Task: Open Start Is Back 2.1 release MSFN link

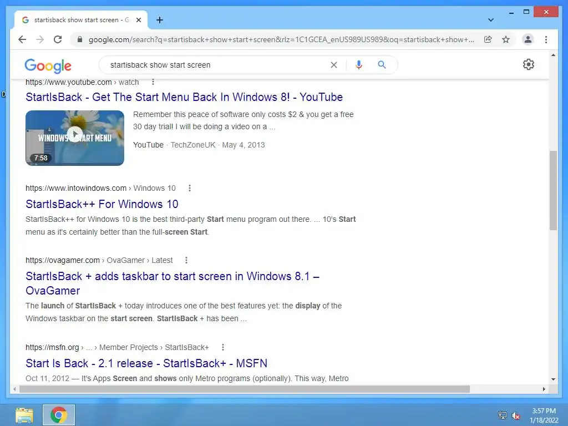Action: coord(146,363)
